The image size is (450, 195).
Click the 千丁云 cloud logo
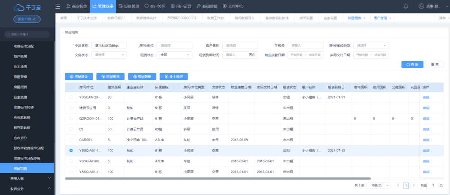click(x=27, y=7)
